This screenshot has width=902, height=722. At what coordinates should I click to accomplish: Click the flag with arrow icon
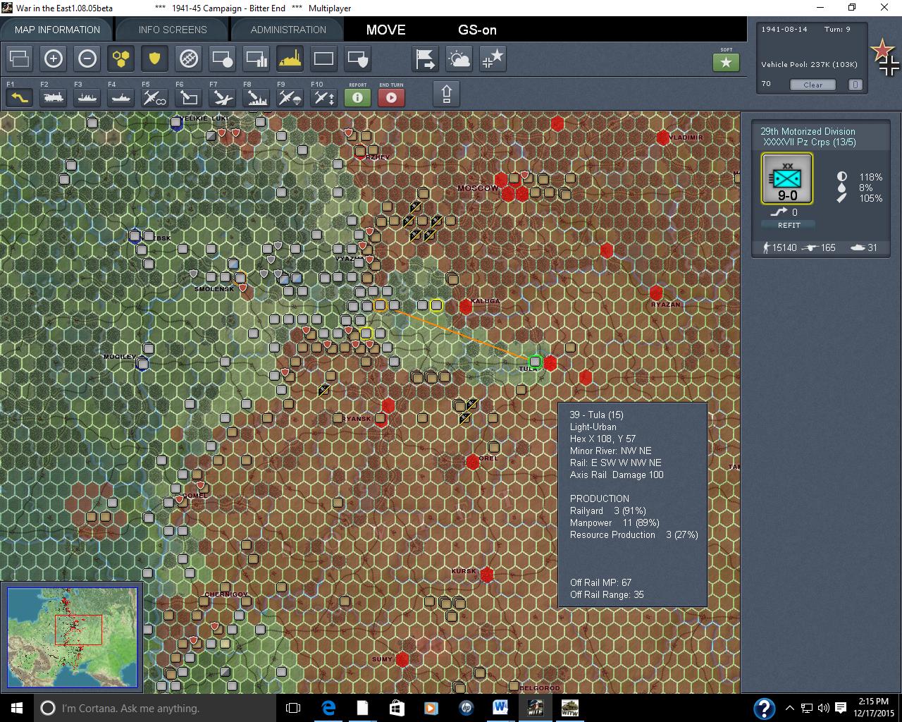point(426,59)
